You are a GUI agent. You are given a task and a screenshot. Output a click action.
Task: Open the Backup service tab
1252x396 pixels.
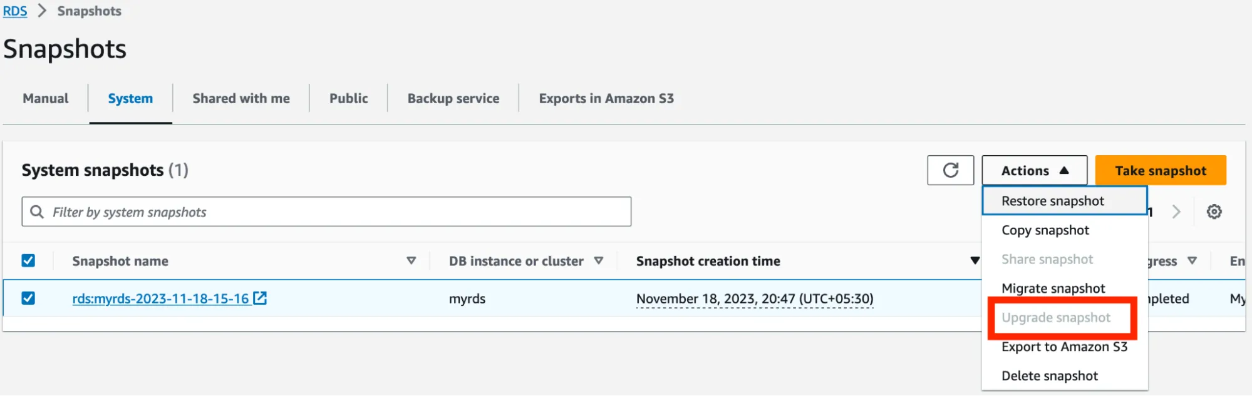[x=453, y=98]
